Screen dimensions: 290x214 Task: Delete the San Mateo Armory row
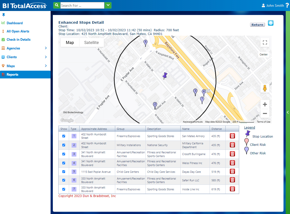[232, 136]
